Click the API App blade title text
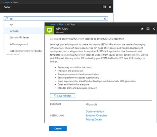 [62, 29]
